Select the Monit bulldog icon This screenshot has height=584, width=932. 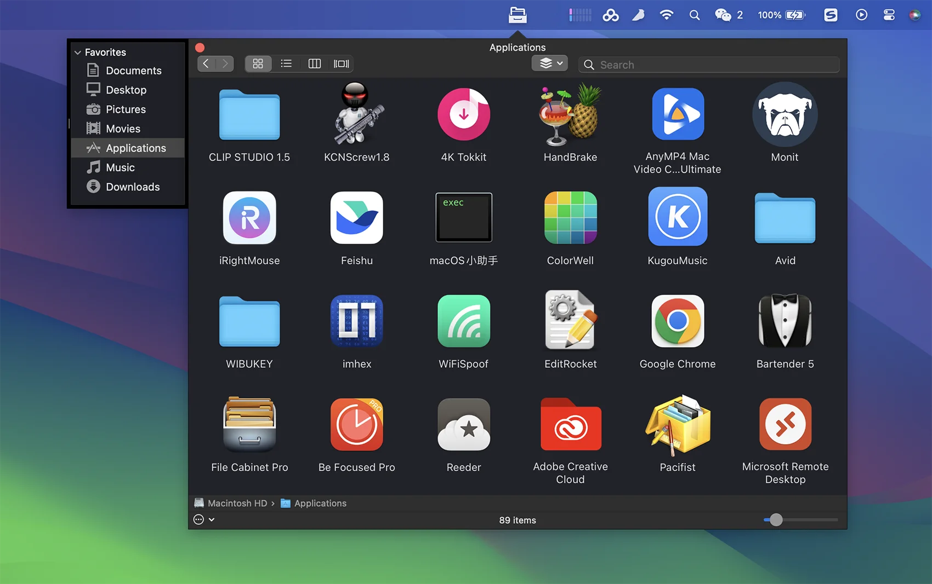pyautogui.click(x=785, y=114)
